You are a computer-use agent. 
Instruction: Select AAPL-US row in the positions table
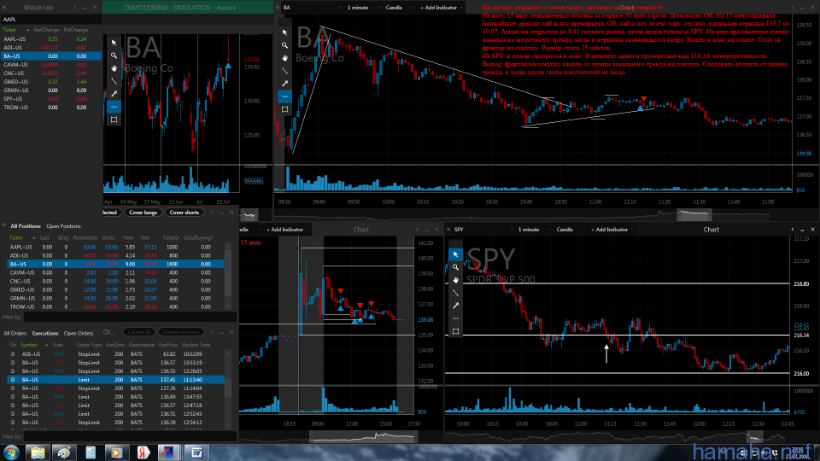click(x=115, y=248)
